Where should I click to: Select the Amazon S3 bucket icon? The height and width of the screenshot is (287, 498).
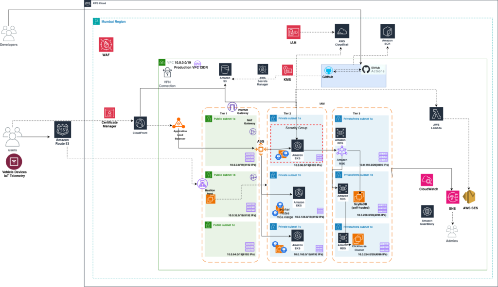coord(225,69)
